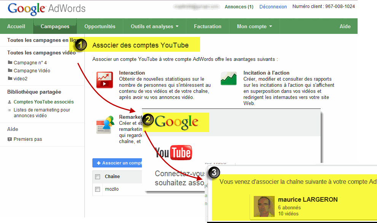Click the list icon beside Listes de remarketing
The width and height of the screenshot is (377, 223).
[x=10, y=110]
